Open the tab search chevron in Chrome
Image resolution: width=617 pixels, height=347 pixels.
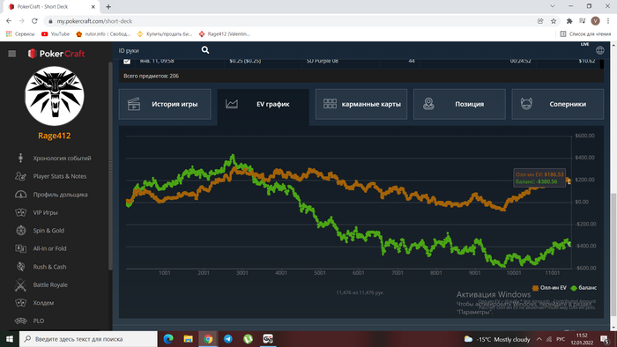coord(552,6)
